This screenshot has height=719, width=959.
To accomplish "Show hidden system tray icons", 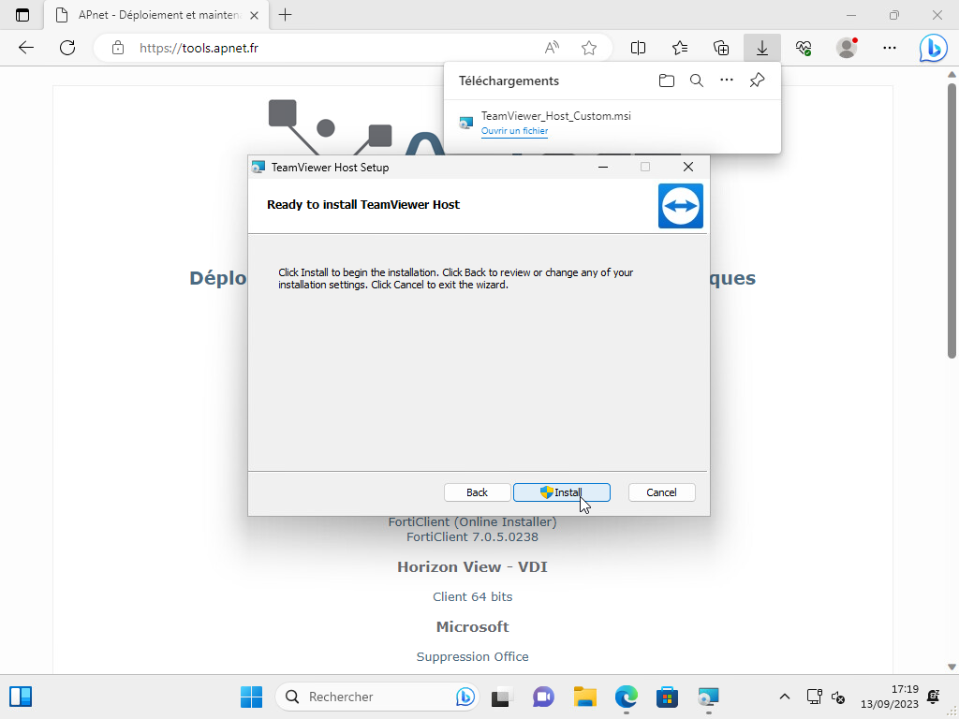I will [x=785, y=697].
